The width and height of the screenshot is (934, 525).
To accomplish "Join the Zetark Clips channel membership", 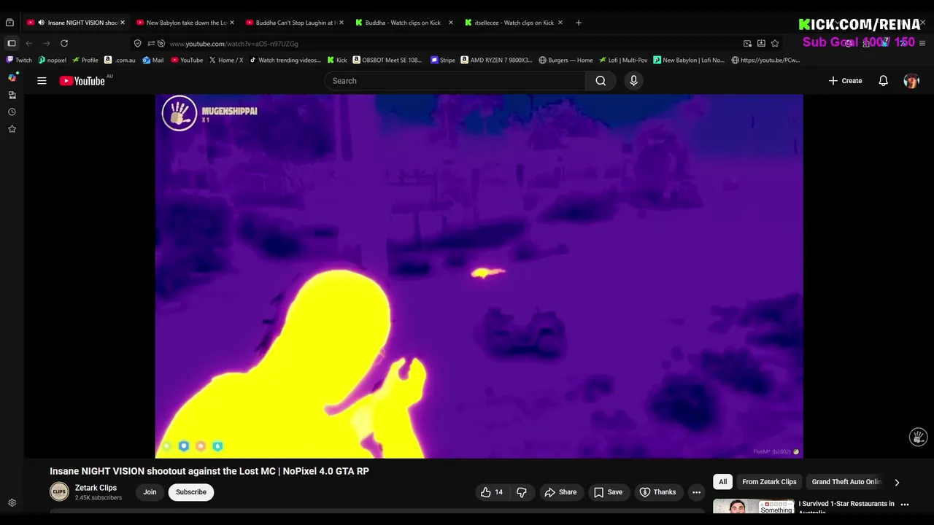I will pyautogui.click(x=150, y=492).
